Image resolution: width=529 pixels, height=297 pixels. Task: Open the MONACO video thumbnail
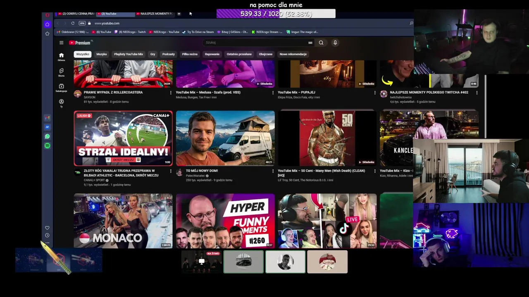(123, 221)
